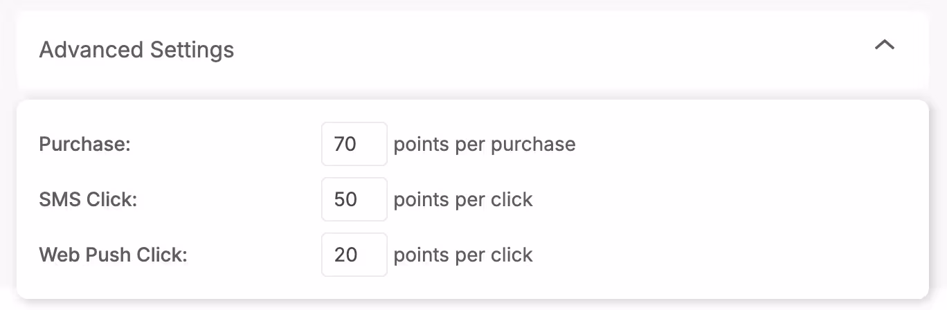947x310 pixels.
Task: Hide settings using the up-arrow icon
Action: pyautogui.click(x=885, y=45)
